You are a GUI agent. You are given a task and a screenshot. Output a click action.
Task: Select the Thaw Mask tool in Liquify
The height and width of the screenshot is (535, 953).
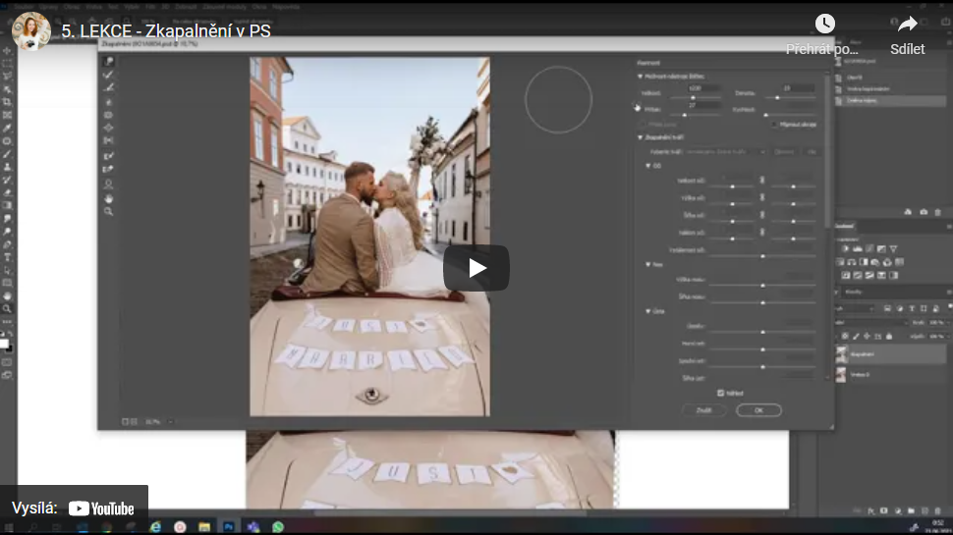click(x=108, y=170)
